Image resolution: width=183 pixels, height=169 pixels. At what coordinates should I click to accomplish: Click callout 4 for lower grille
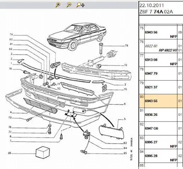11,112
